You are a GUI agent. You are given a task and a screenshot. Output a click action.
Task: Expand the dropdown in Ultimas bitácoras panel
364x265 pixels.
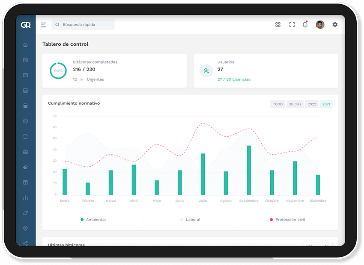[317, 245]
